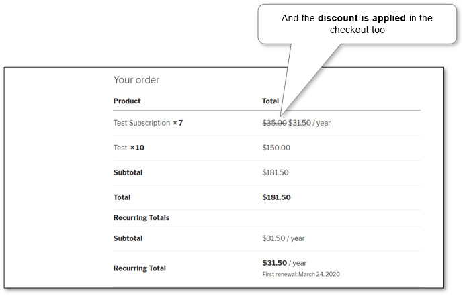Screen dimensions: 465x296
Task: Click the 'Recurring Total' row label
Action: click(139, 268)
